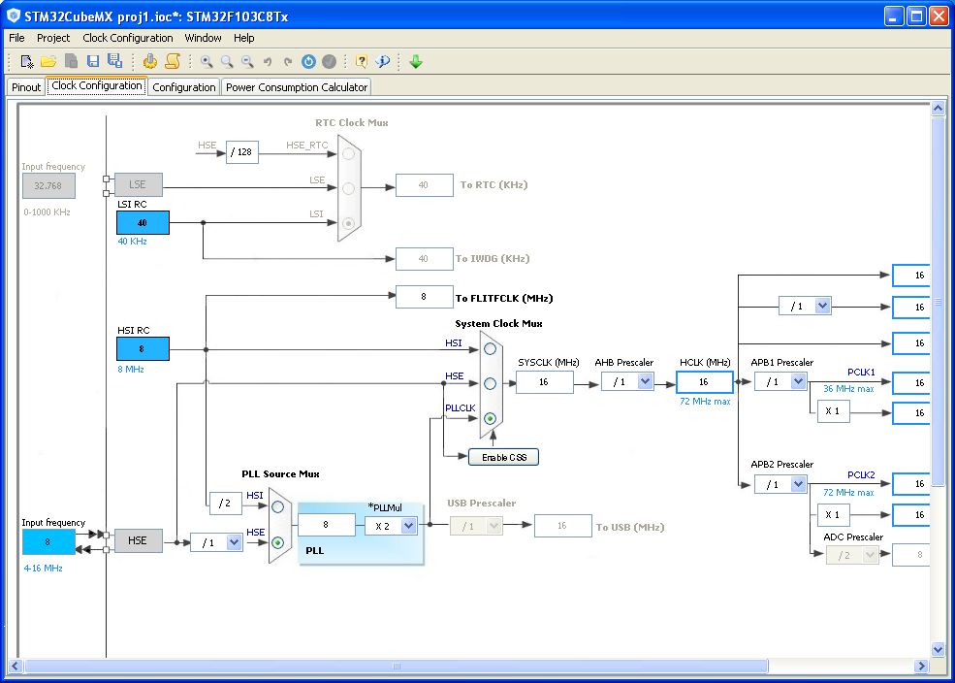Screen dimensions: 955x683
Task: Click the Open Project folder icon
Action: [48, 61]
